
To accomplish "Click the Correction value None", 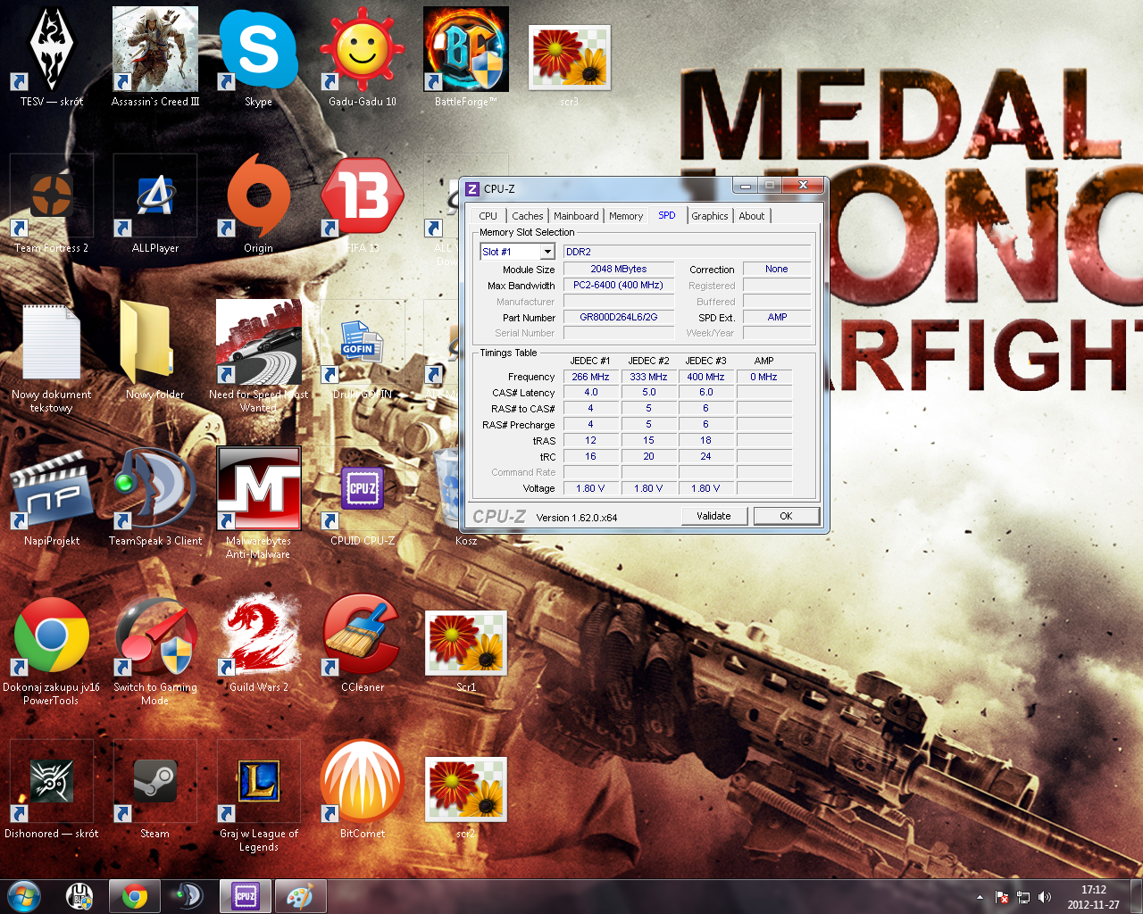I will point(777,269).
